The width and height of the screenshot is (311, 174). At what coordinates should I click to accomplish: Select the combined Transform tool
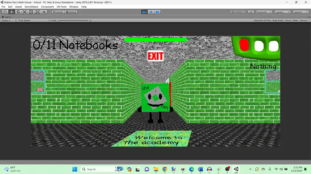tap(38, 12)
